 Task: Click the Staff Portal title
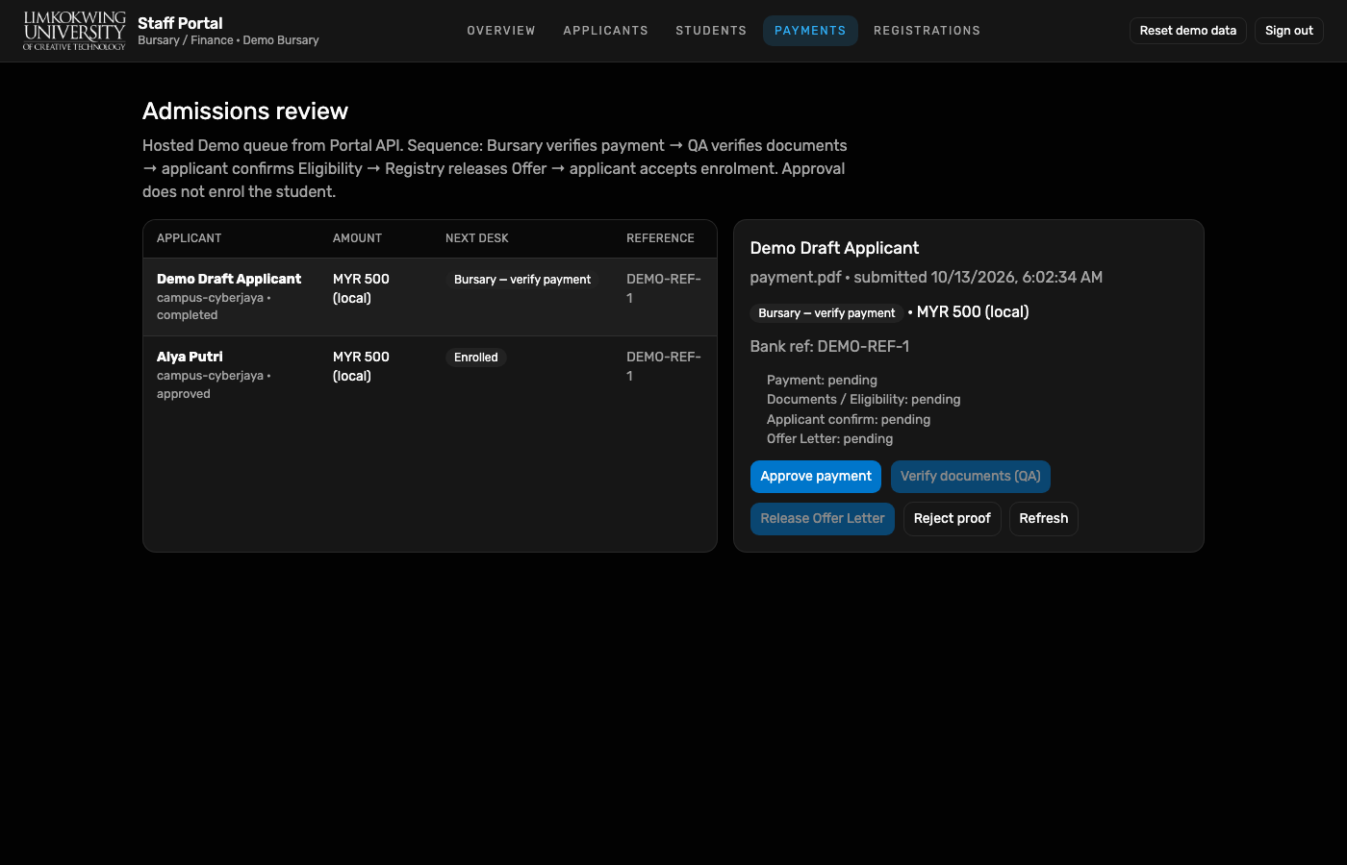point(180,23)
